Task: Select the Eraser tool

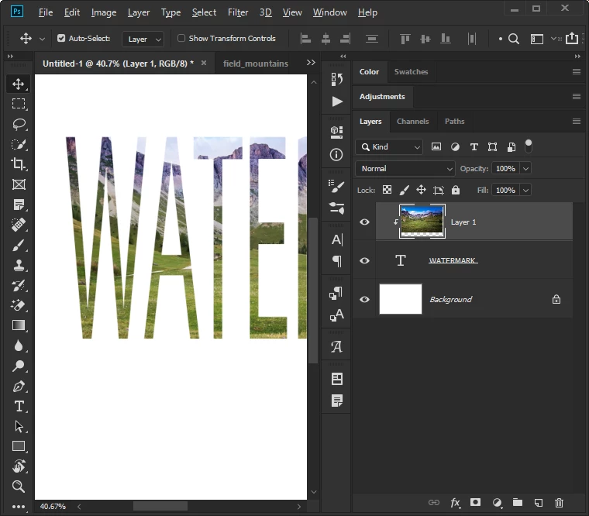Action: tap(18, 305)
